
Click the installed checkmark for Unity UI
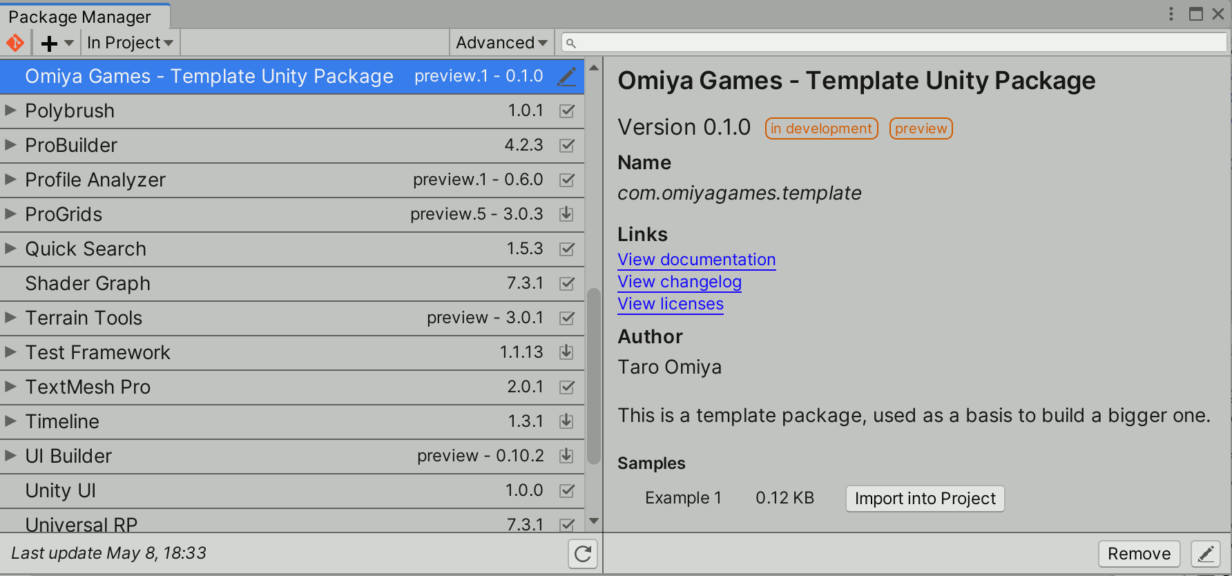point(567,490)
